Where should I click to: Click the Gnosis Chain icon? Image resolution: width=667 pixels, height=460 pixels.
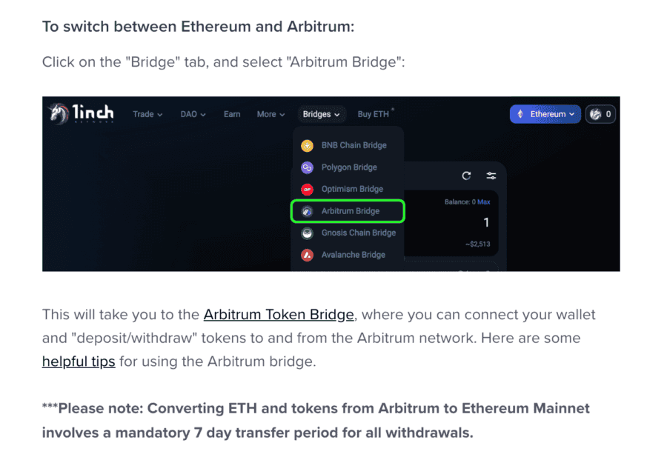click(307, 233)
